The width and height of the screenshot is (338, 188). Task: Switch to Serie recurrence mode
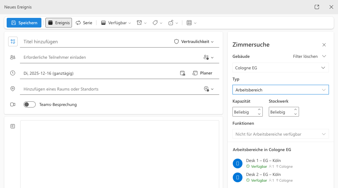click(84, 23)
